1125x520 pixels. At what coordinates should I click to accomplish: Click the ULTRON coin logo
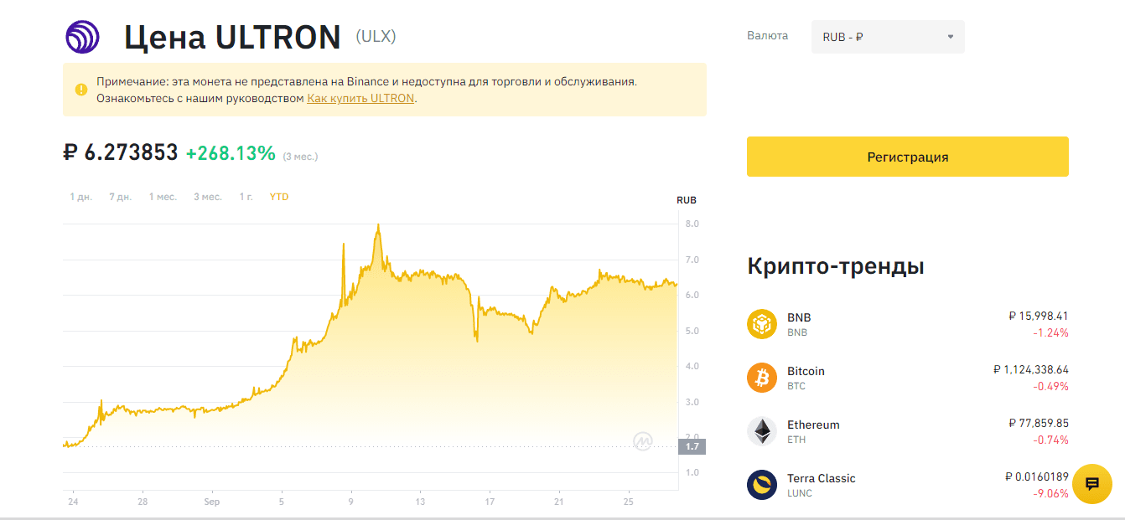click(82, 36)
